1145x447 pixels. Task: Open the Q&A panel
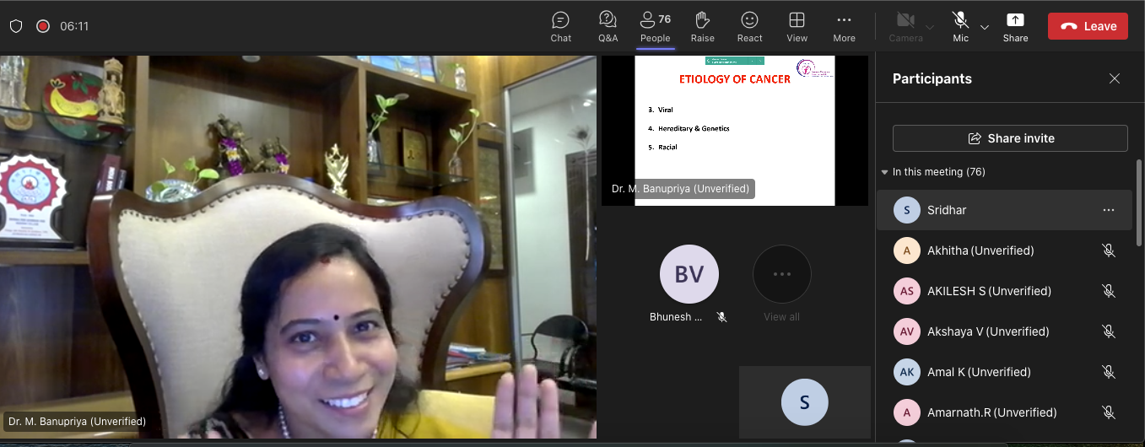[x=608, y=26]
